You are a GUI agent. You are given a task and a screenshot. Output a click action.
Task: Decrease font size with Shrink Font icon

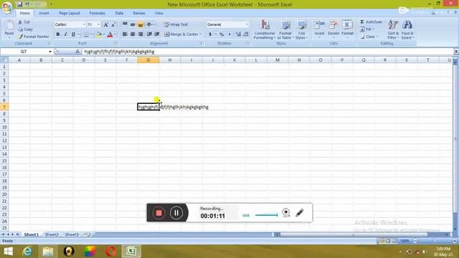113,24
